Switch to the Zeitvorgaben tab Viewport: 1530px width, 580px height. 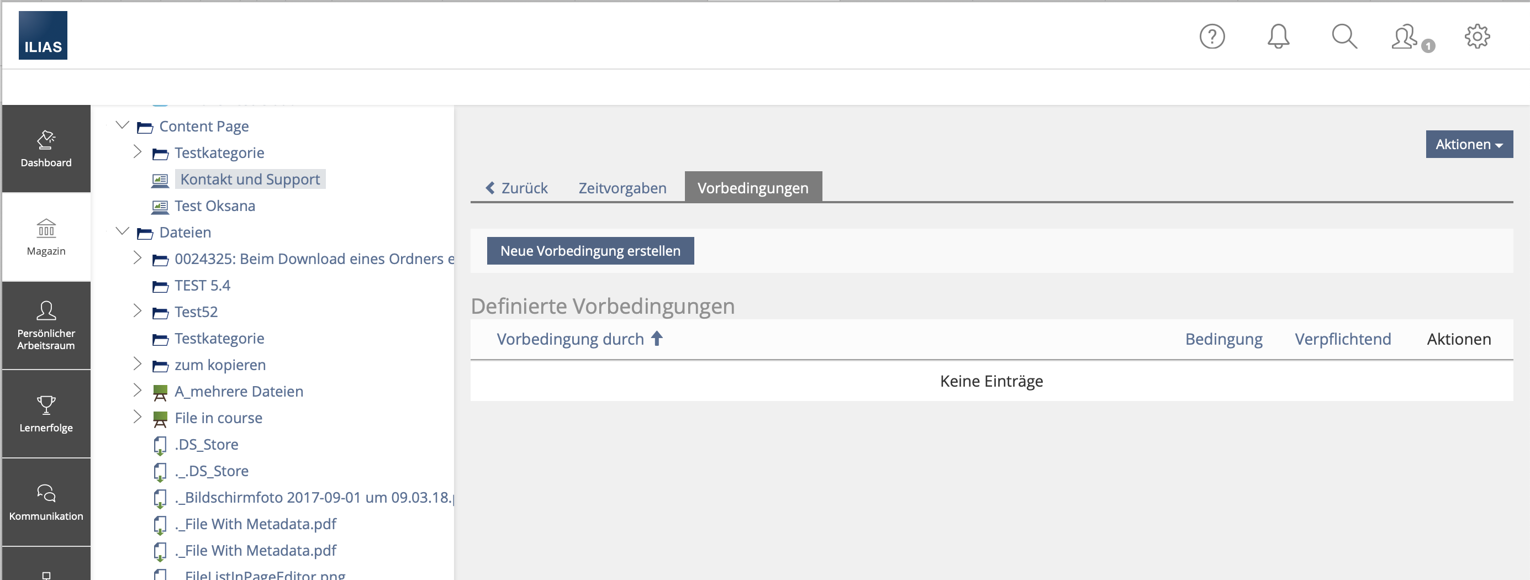pos(622,188)
